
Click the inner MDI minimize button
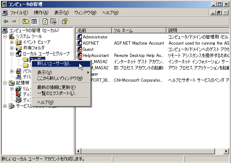coord(213,13)
